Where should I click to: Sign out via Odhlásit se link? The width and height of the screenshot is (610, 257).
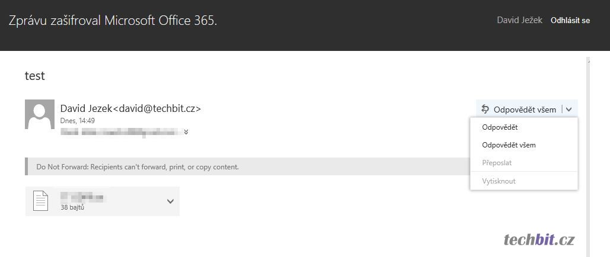tap(570, 21)
